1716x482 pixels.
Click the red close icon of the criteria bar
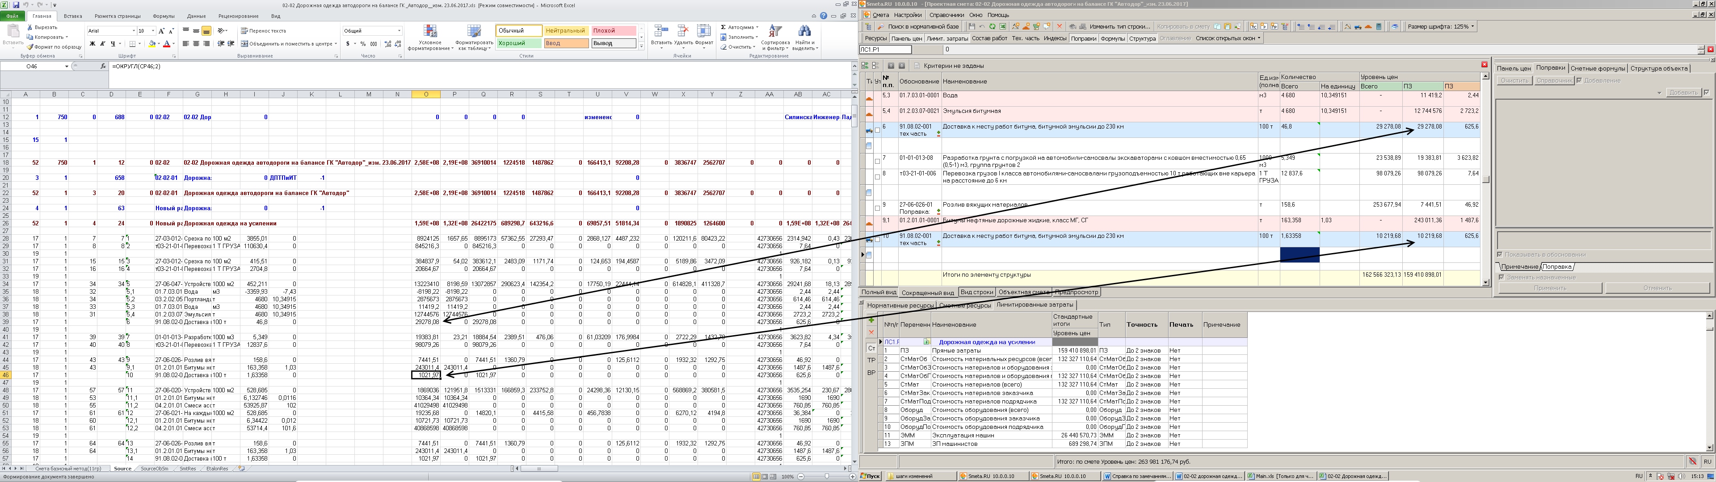click(1484, 65)
